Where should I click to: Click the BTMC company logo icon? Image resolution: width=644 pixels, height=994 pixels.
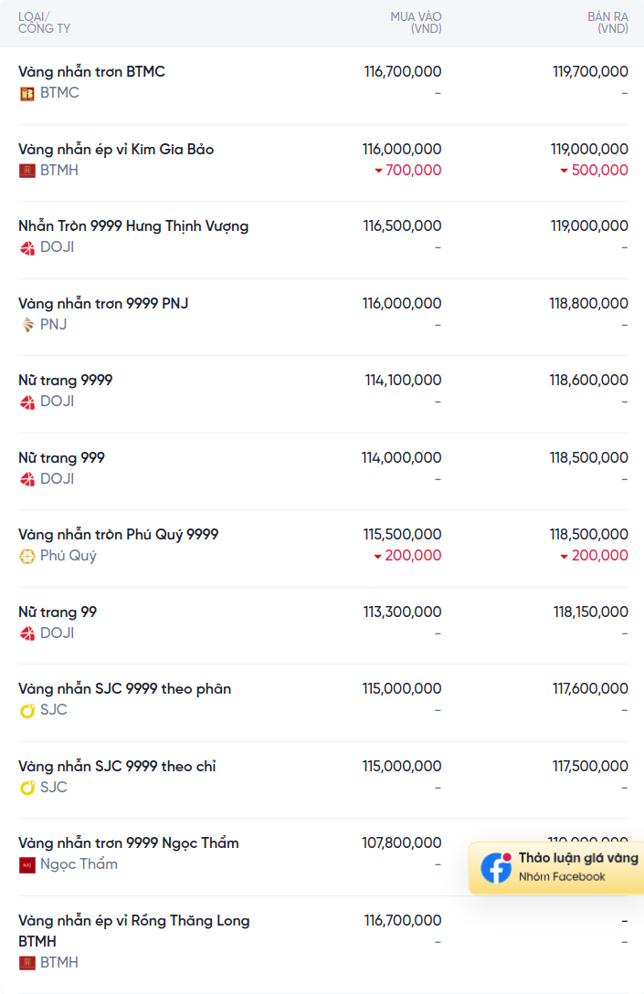pos(26,94)
